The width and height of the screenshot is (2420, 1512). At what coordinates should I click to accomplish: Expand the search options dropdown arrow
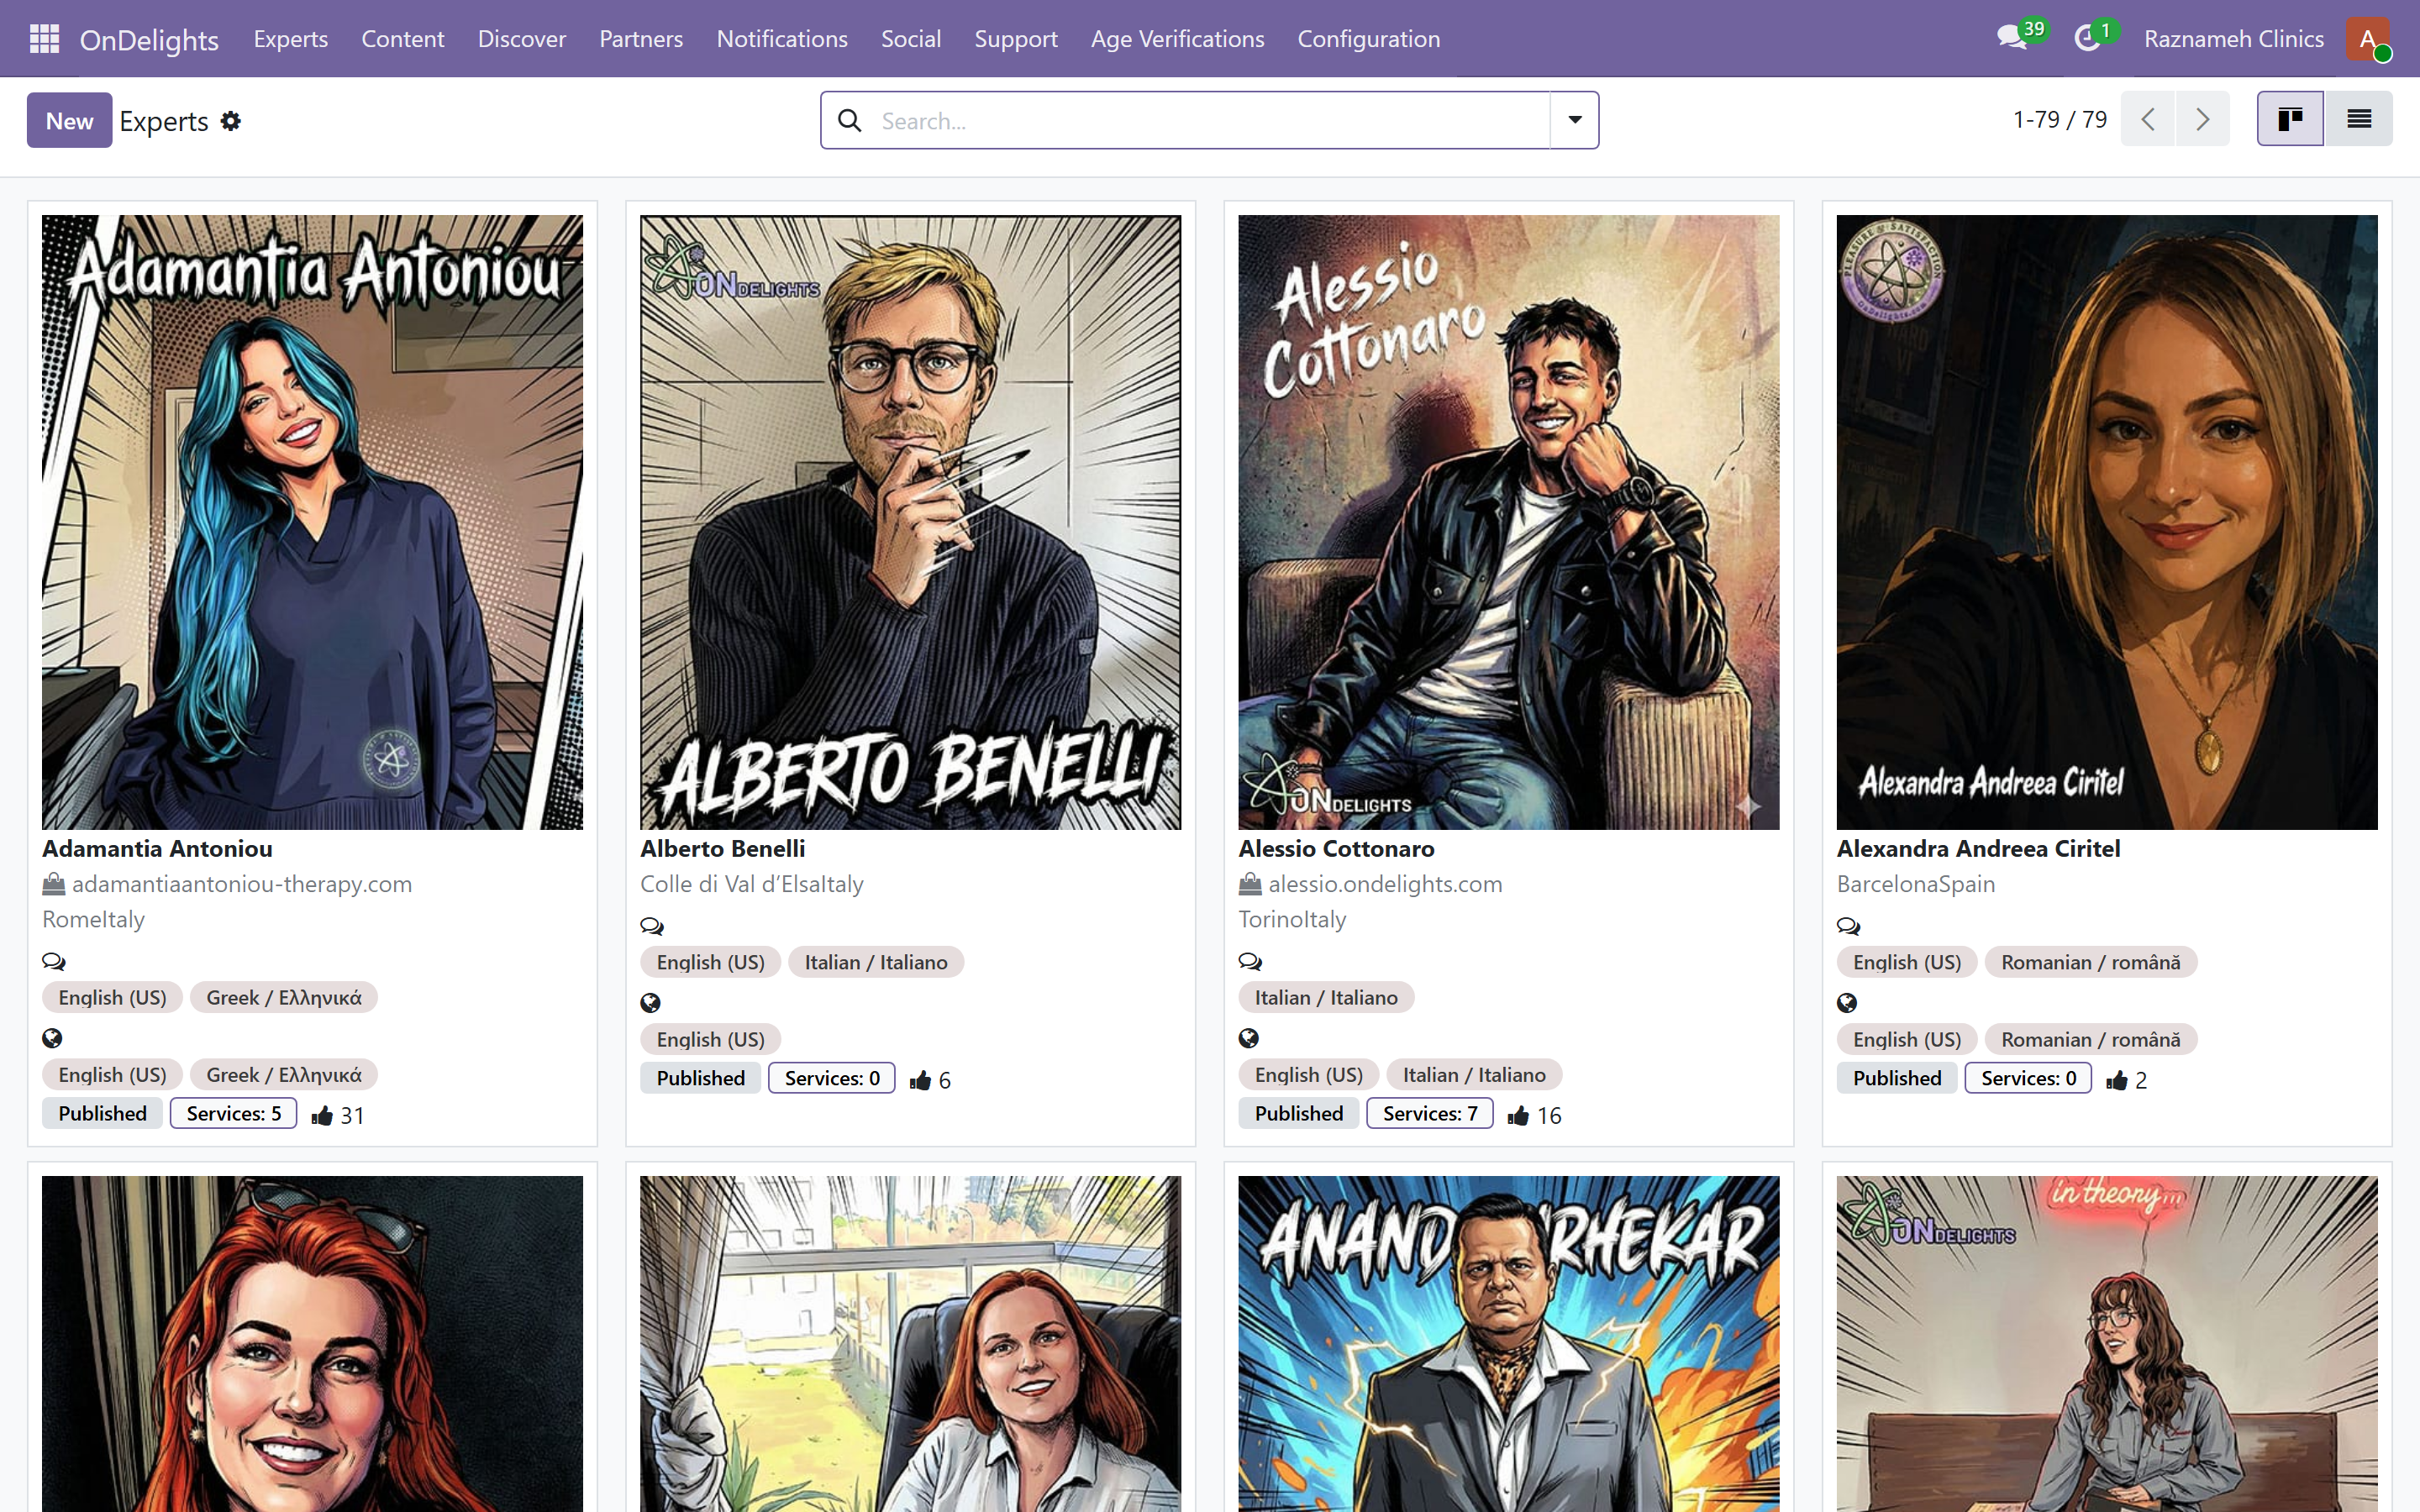pyautogui.click(x=1574, y=120)
